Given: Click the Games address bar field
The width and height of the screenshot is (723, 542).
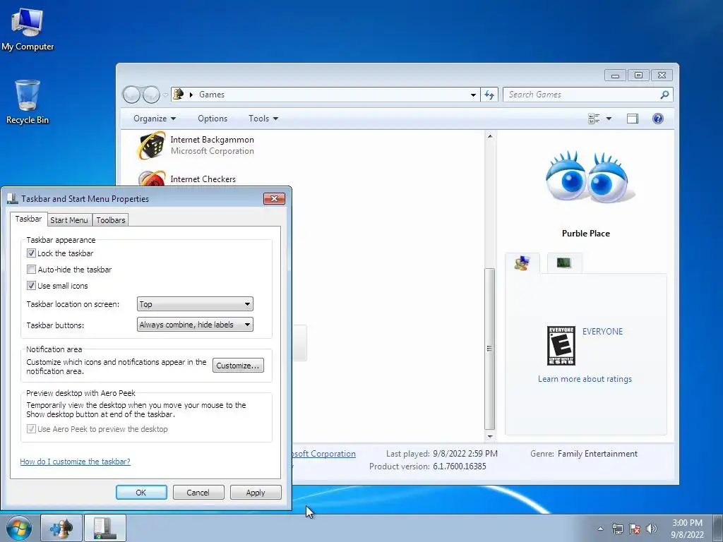Looking at the screenshot, I should point(325,95).
